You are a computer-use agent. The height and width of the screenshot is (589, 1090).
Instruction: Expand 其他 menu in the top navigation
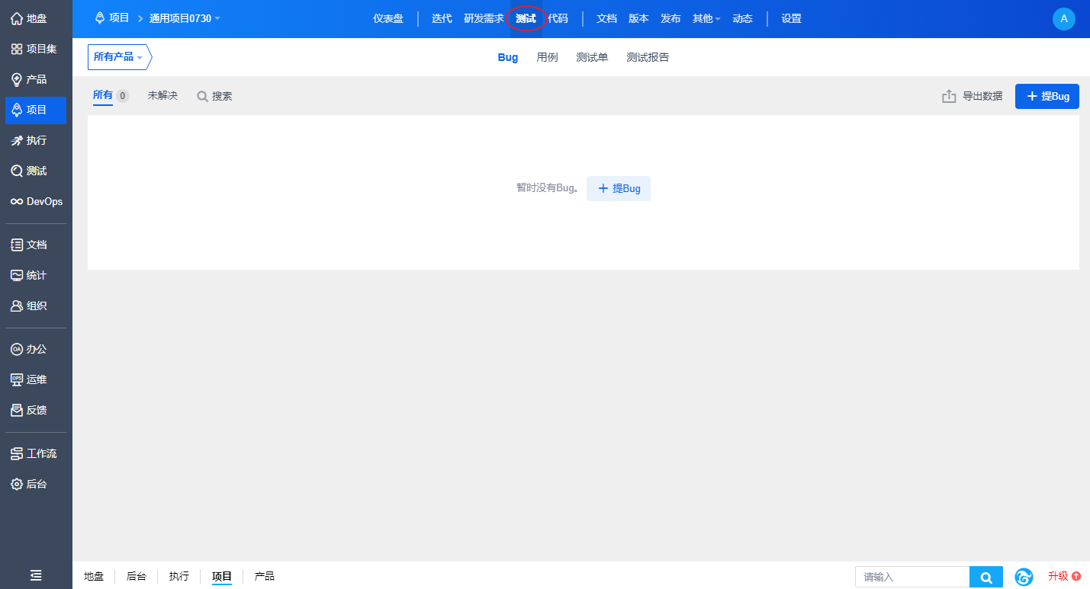point(706,18)
